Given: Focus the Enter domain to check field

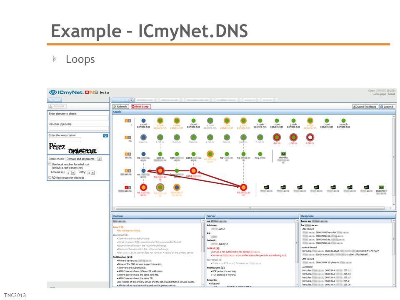Looking at the screenshot, I should coord(79,118).
